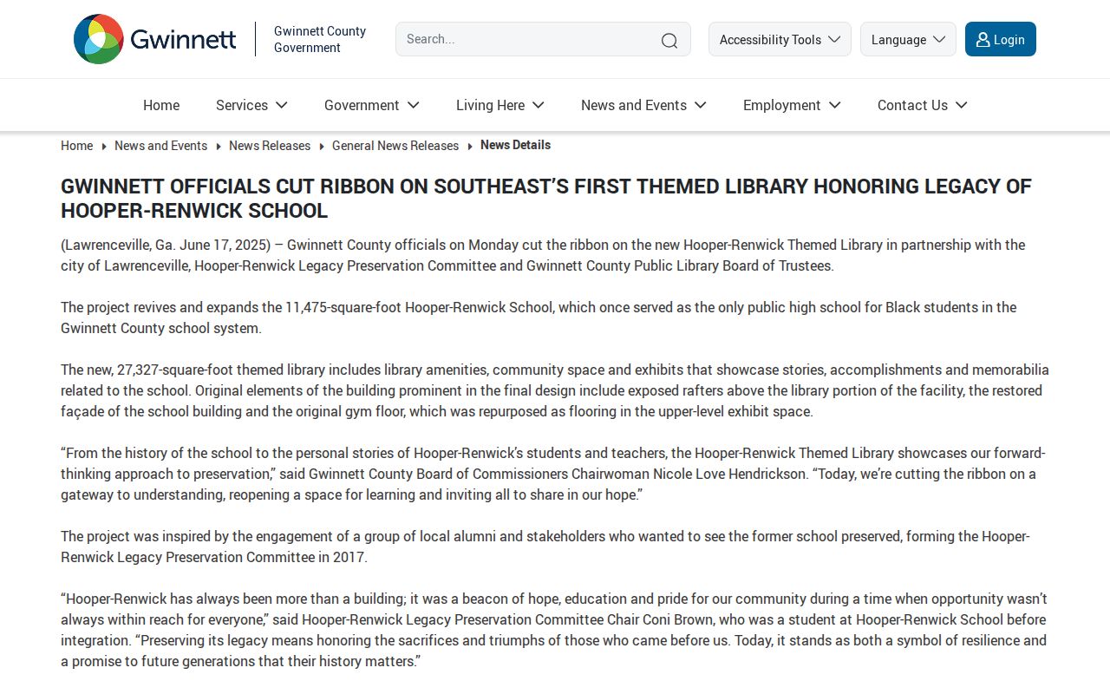1110x694 pixels.
Task: Open the Employment menu
Action: [792, 105]
